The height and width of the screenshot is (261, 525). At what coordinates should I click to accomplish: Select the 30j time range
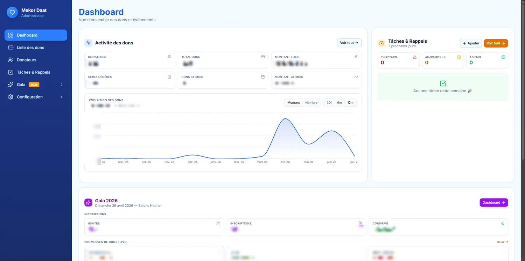(x=329, y=103)
